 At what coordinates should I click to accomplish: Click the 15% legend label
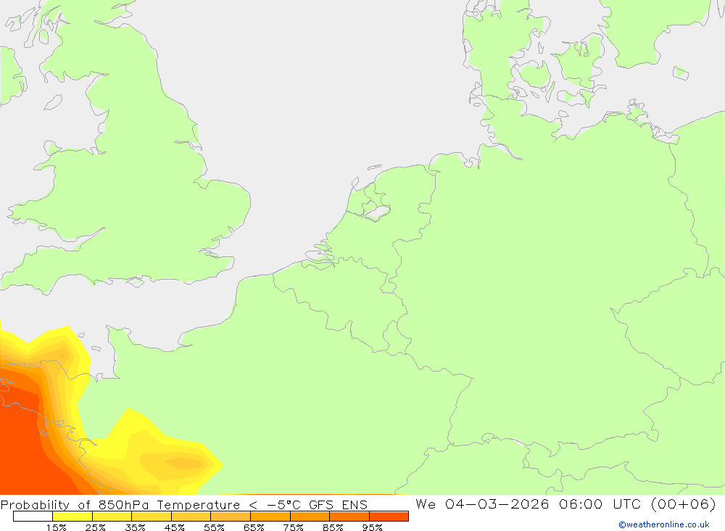click(x=56, y=527)
